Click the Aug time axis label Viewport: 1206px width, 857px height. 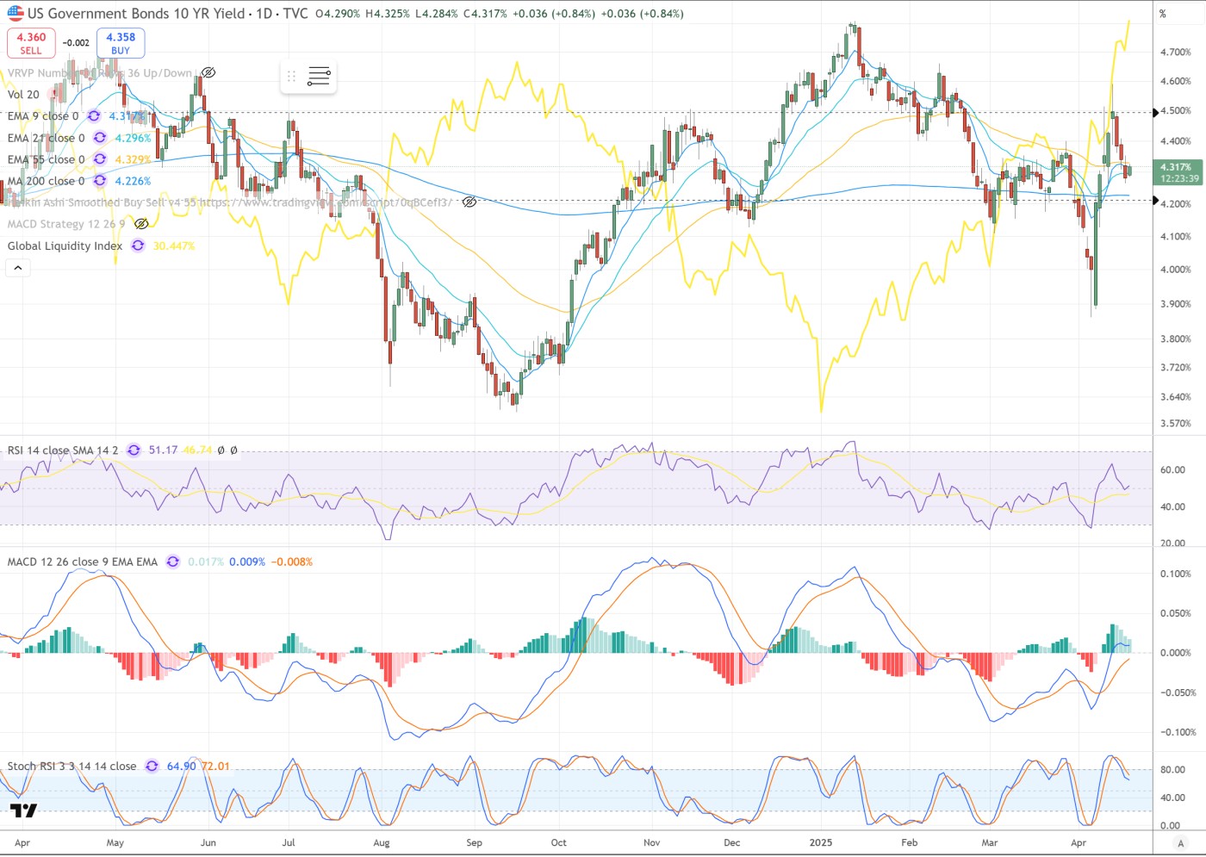[x=382, y=842]
